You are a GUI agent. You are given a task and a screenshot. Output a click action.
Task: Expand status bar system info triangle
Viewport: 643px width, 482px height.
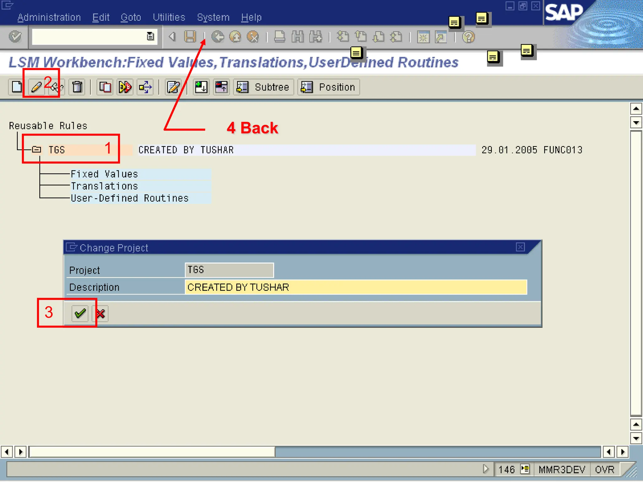pos(485,469)
